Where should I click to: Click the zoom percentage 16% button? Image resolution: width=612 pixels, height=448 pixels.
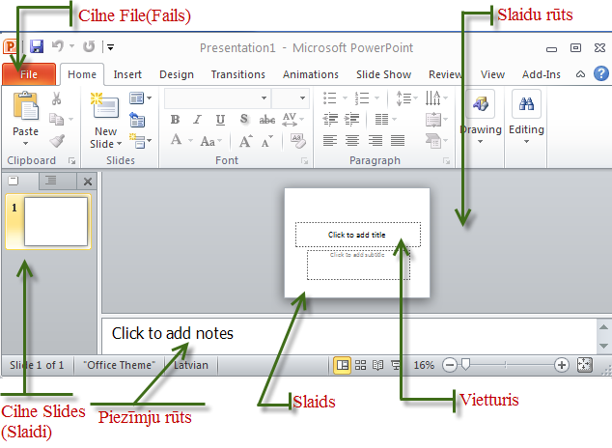(x=424, y=365)
